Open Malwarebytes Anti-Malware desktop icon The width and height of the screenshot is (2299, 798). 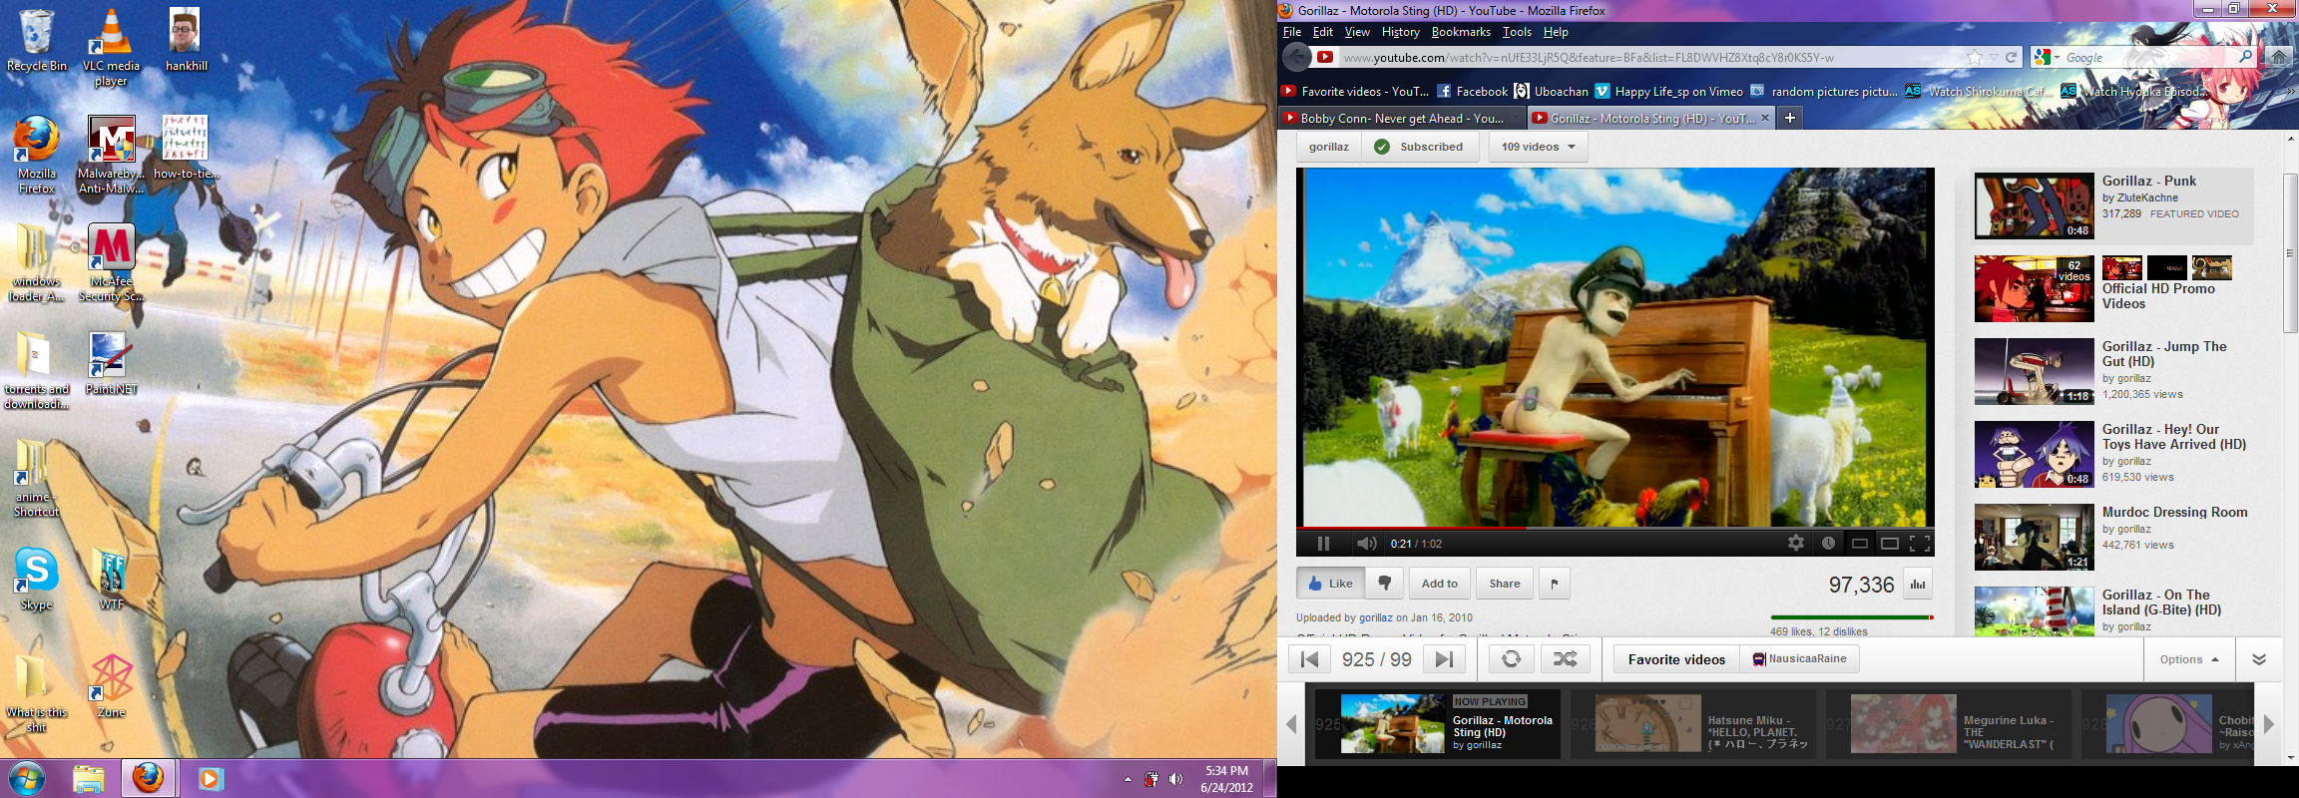[x=111, y=154]
